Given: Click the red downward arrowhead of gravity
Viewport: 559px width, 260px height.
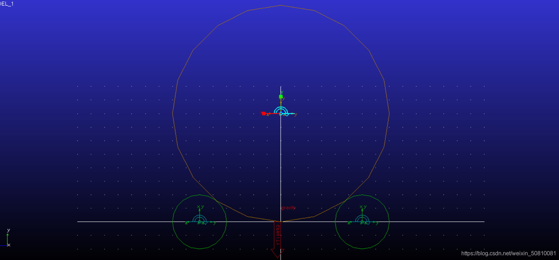Looking at the screenshot, I should point(278,253).
